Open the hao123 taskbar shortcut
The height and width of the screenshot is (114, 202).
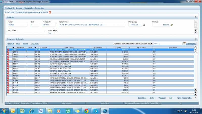coord(68,111)
